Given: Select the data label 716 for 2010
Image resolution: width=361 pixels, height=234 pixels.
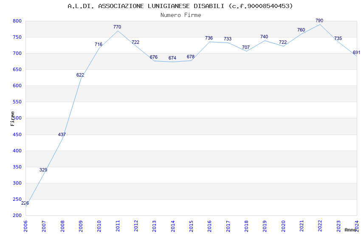Looking at the screenshot, I should coord(99,44).
